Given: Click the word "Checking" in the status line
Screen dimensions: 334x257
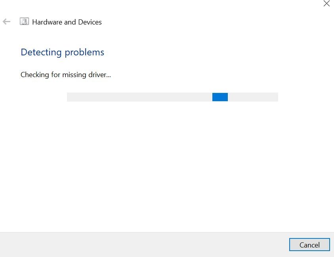Looking at the screenshot, I should [35, 75].
